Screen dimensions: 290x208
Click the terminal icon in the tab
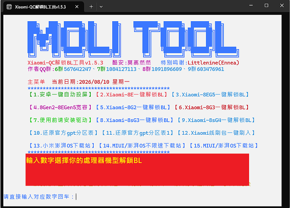point(9,7)
